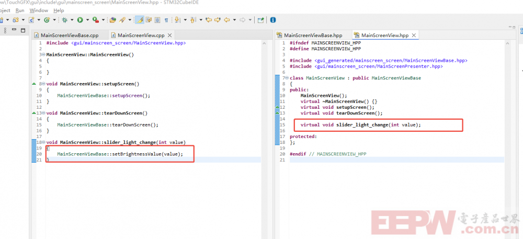Select the MainScreenView.hpp tab
This screenshot has width=523, height=239.
point(385,36)
